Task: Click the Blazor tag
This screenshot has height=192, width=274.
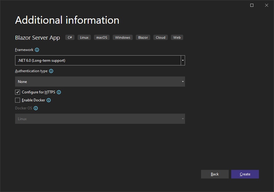Action: (x=143, y=37)
